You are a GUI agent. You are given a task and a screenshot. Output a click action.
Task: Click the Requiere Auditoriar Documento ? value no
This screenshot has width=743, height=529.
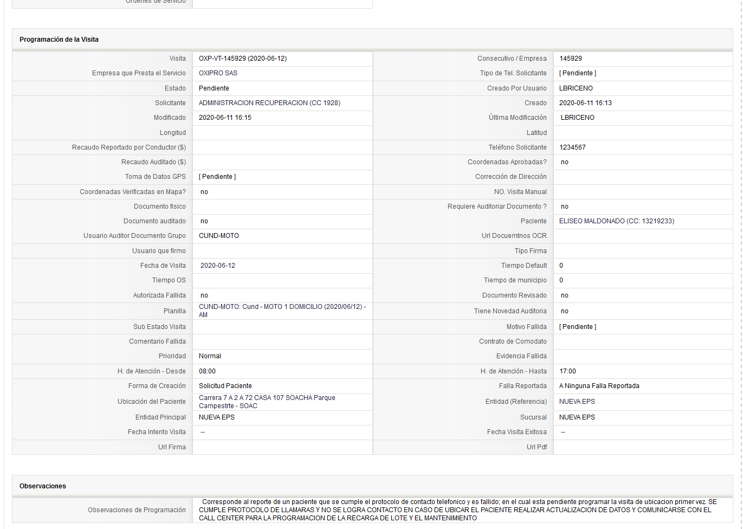[565, 207]
